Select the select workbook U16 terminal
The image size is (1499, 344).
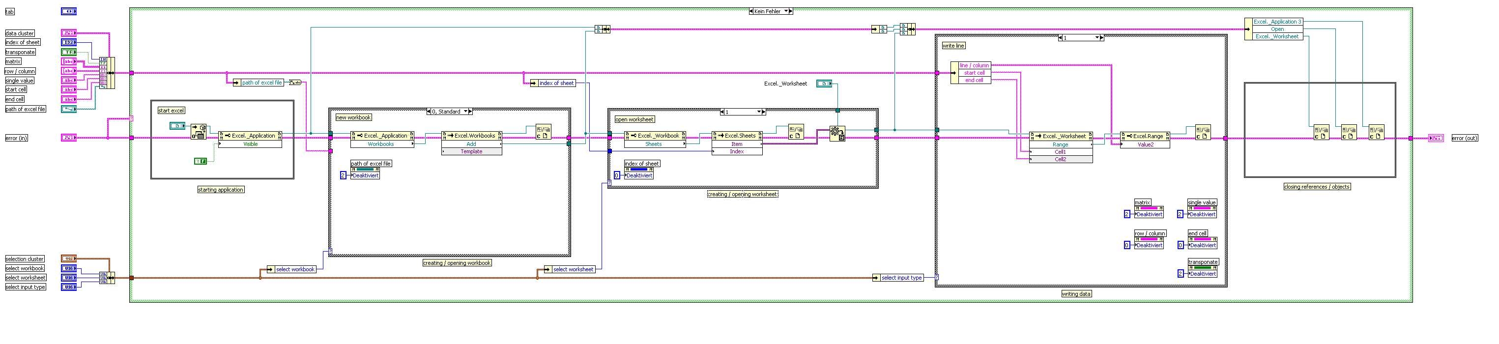[x=69, y=268]
